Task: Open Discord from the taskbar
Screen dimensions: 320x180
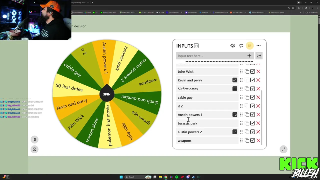Action: 188,177
